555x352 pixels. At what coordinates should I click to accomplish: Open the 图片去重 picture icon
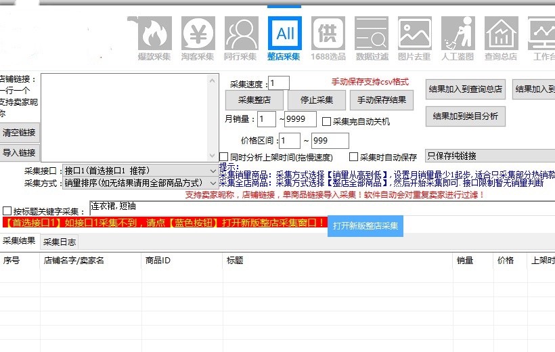point(415,33)
